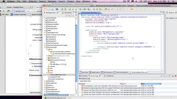Switch to the Application manifest tab
This screenshot has height=99, width=177.
pyautogui.click(x=95, y=72)
